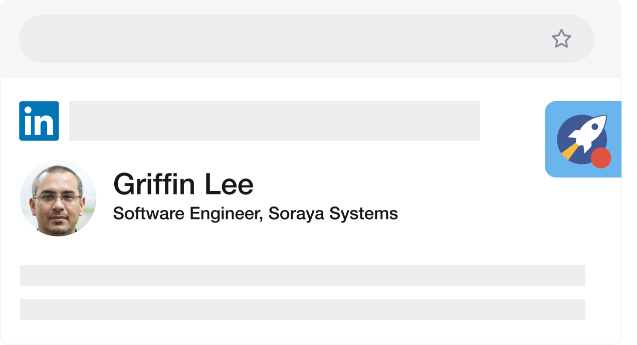Click the bookmark star icon
This screenshot has width=637, height=345.
tap(561, 38)
